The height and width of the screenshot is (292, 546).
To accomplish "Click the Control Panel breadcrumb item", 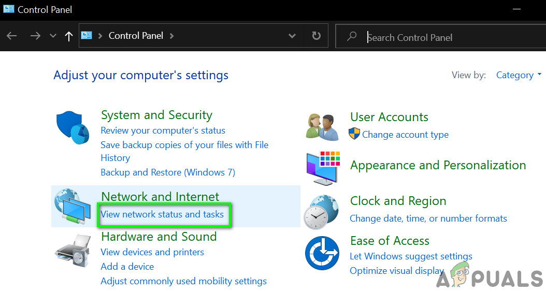I will [136, 36].
